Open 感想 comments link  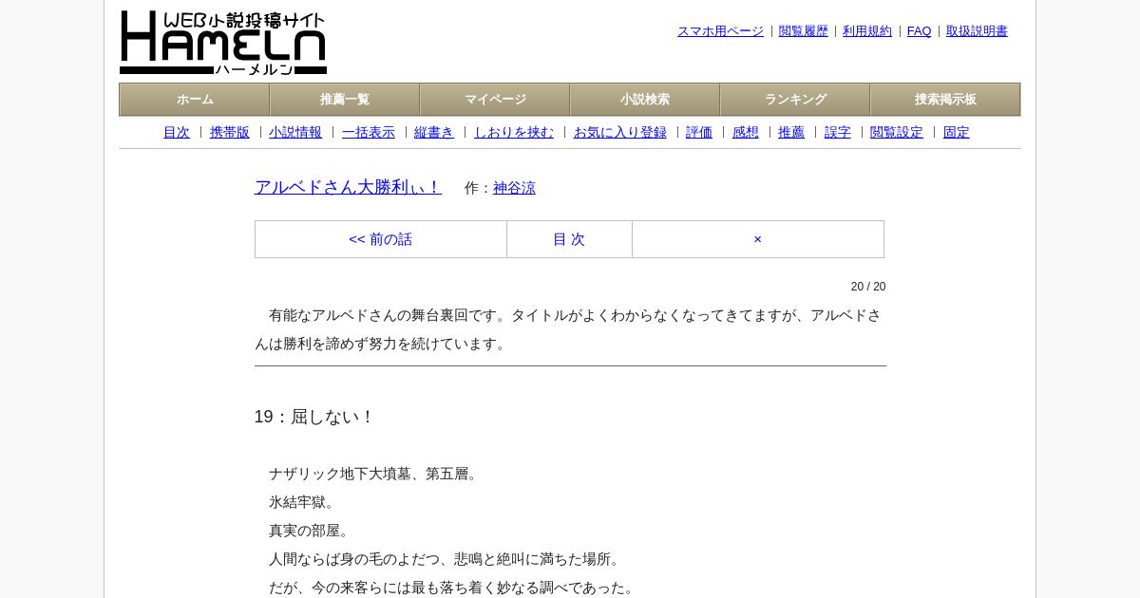point(746,133)
